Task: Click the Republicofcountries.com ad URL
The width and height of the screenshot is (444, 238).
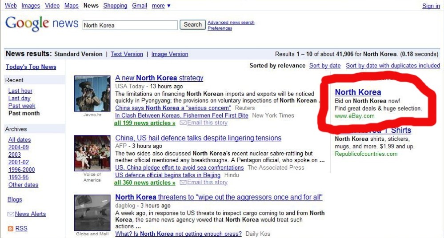Action: 366,154
